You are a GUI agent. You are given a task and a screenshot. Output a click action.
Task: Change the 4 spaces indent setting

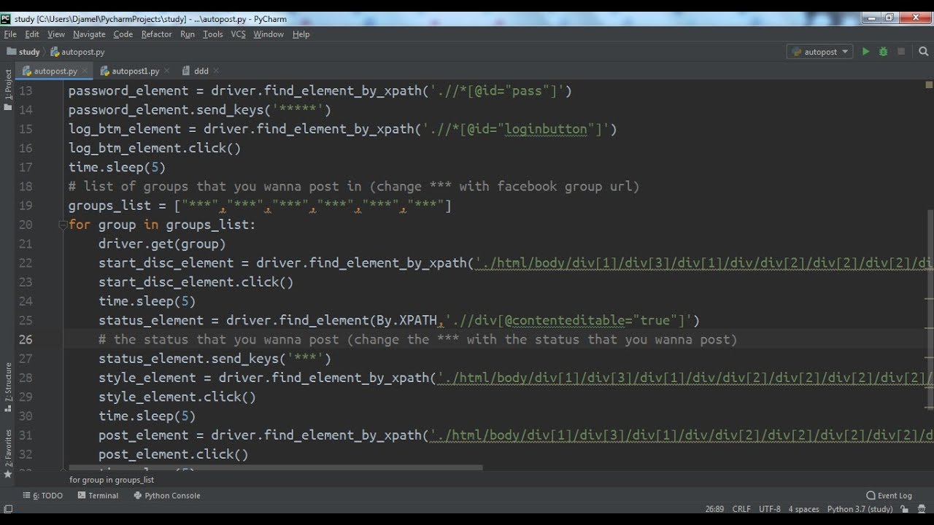click(x=803, y=509)
